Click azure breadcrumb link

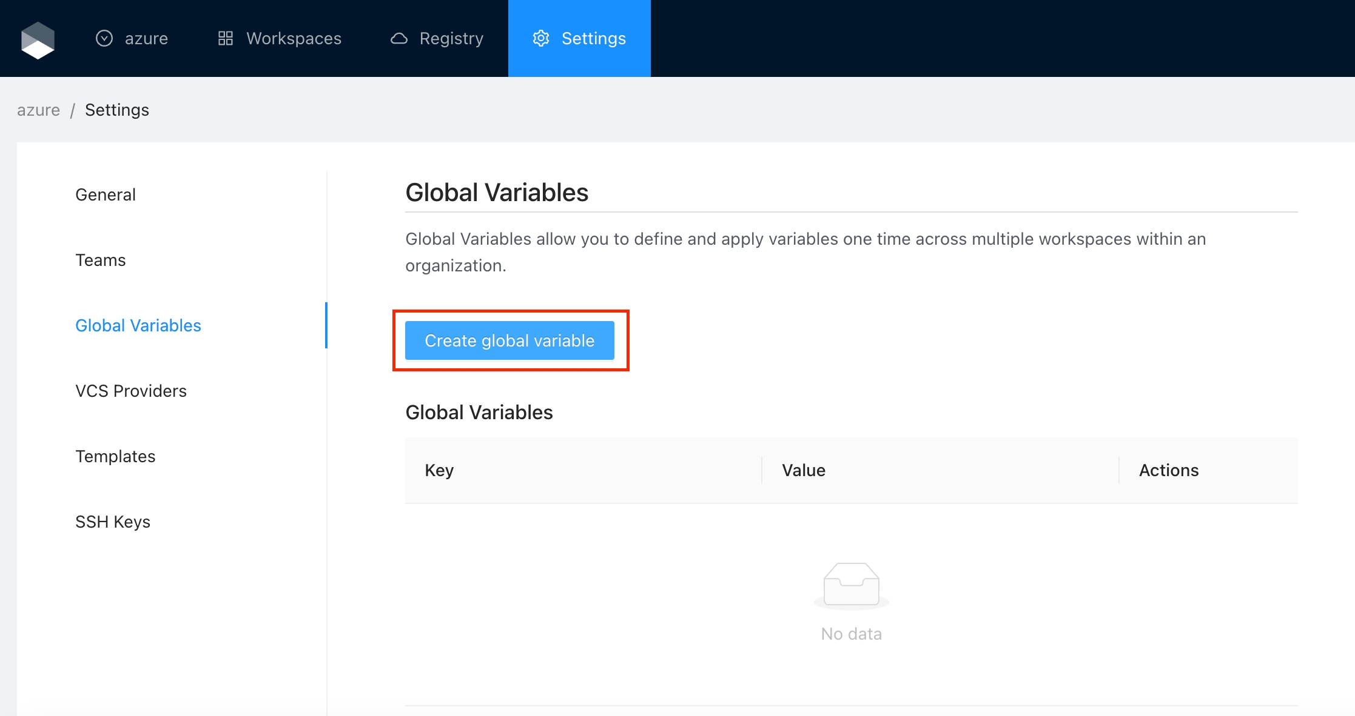(38, 110)
